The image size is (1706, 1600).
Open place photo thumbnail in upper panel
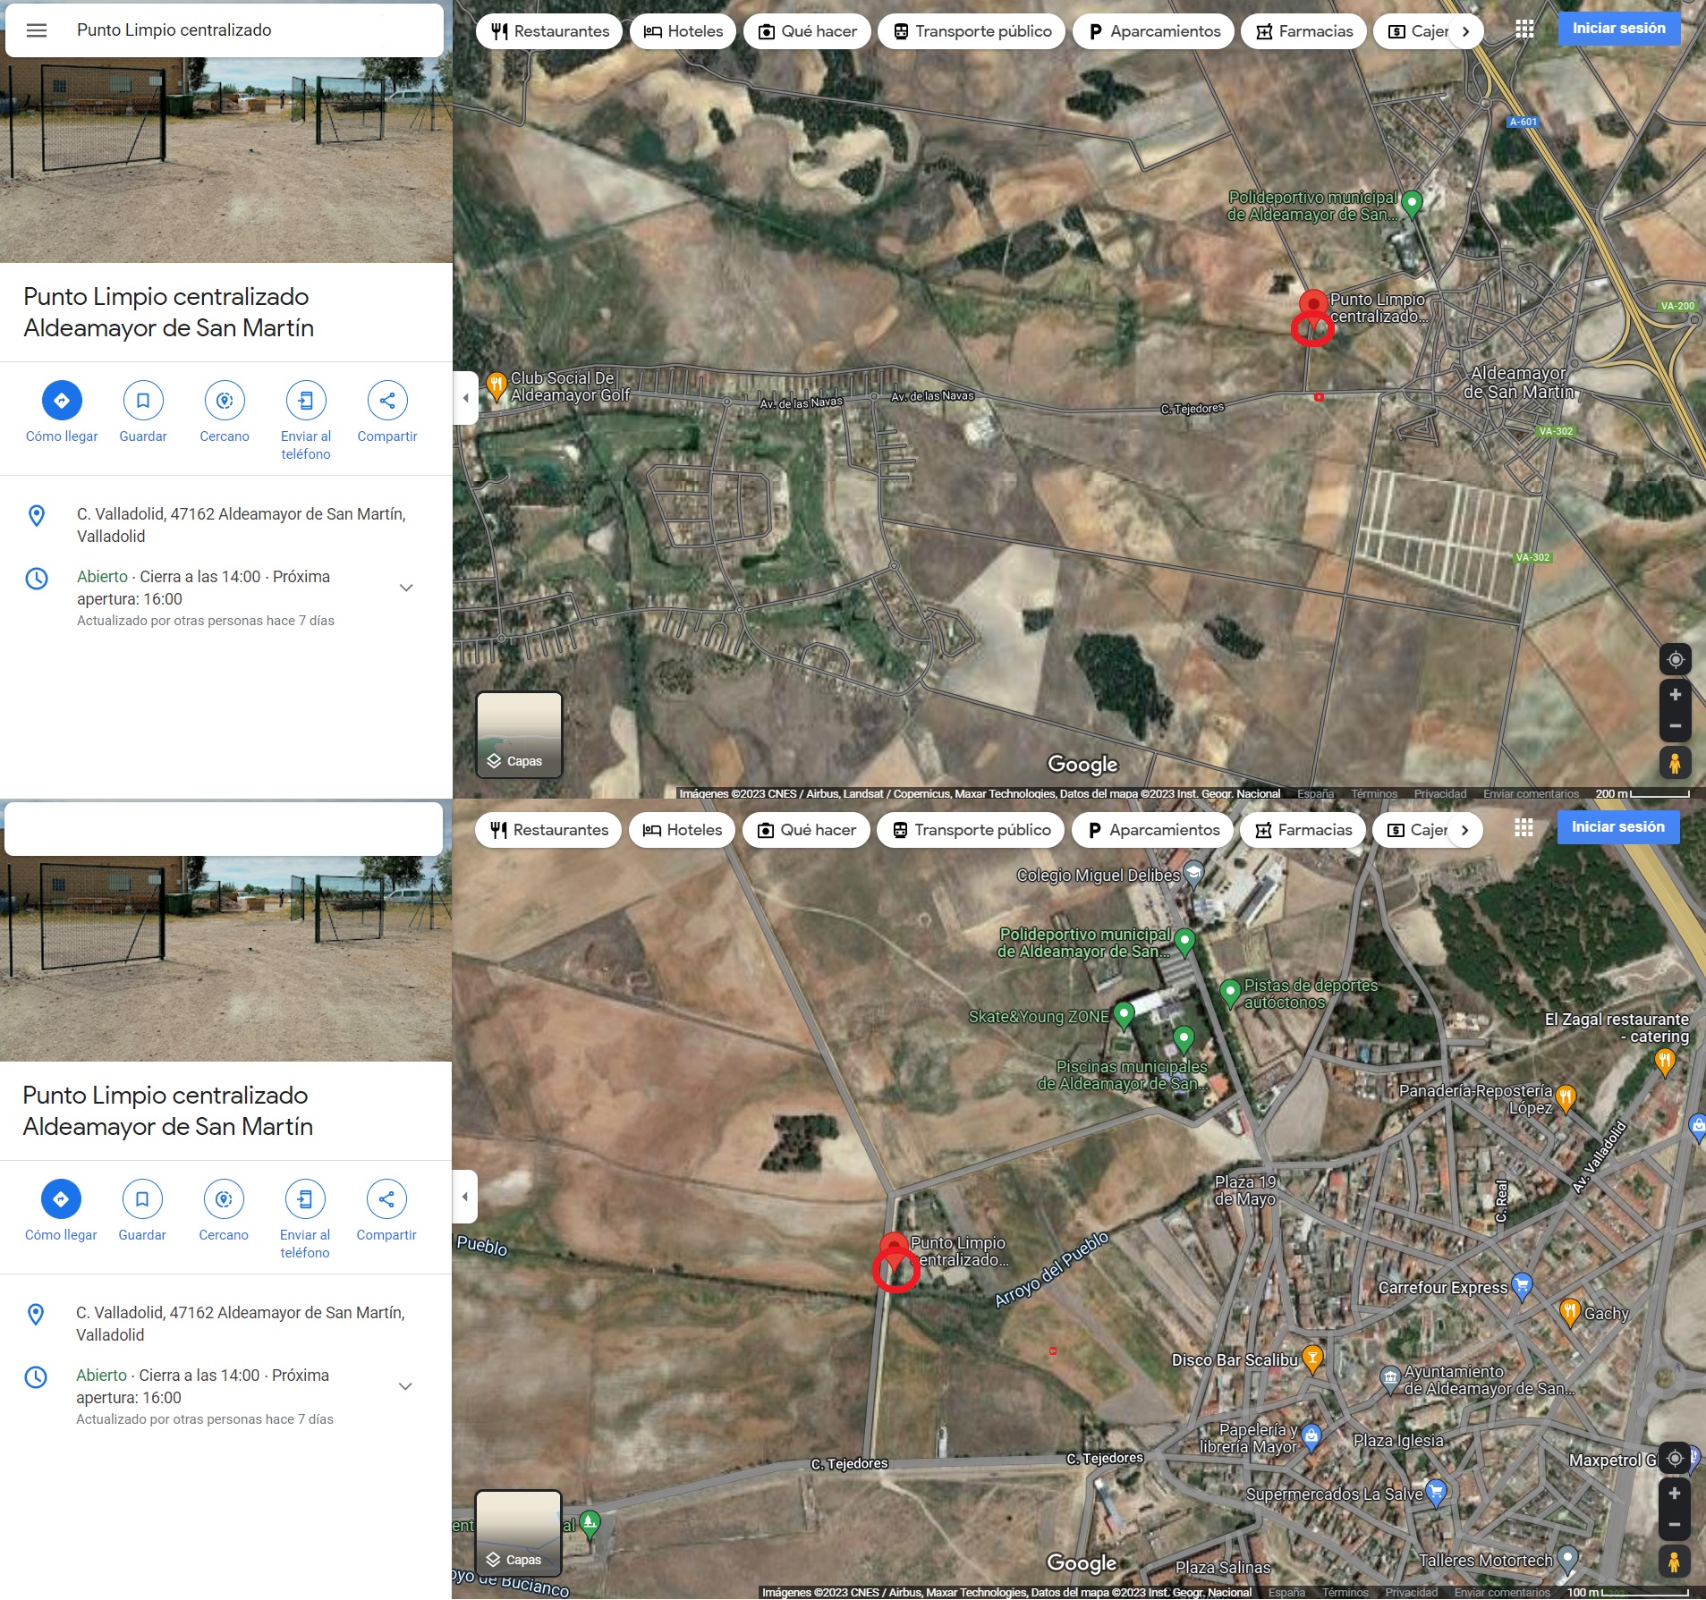[x=226, y=160]
